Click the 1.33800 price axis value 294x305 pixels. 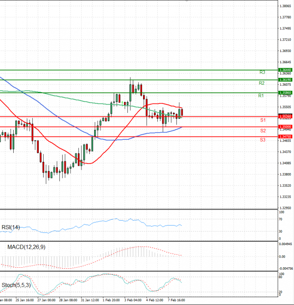point(285,174)
